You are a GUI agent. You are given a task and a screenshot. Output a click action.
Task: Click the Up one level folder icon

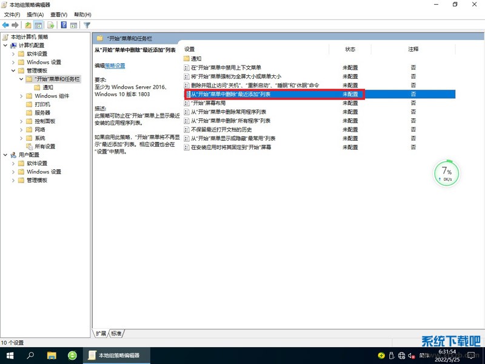coord(28,25)
